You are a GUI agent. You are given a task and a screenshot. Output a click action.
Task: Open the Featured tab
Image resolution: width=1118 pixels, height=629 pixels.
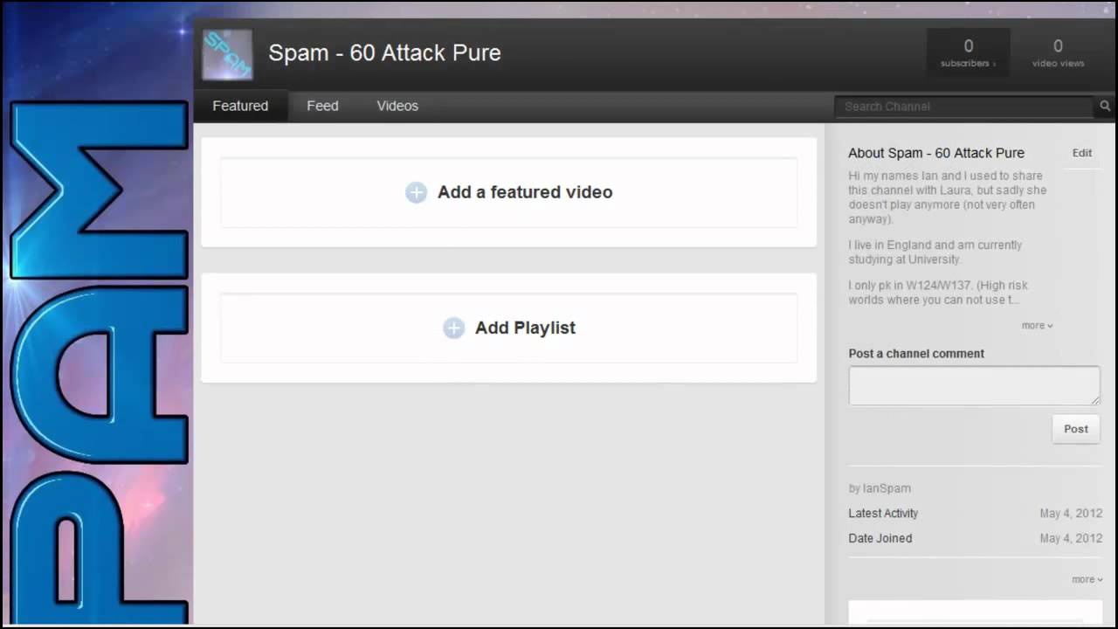coord(240,106)
